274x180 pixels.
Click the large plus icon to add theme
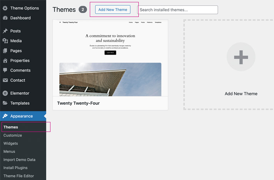click(241, 57)
